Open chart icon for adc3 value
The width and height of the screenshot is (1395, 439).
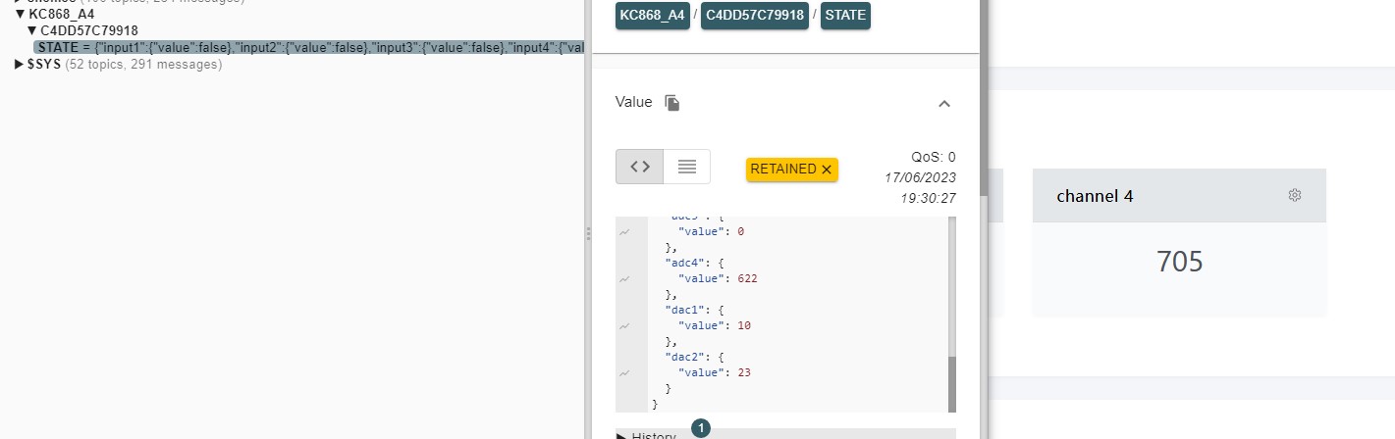[624, 232]
